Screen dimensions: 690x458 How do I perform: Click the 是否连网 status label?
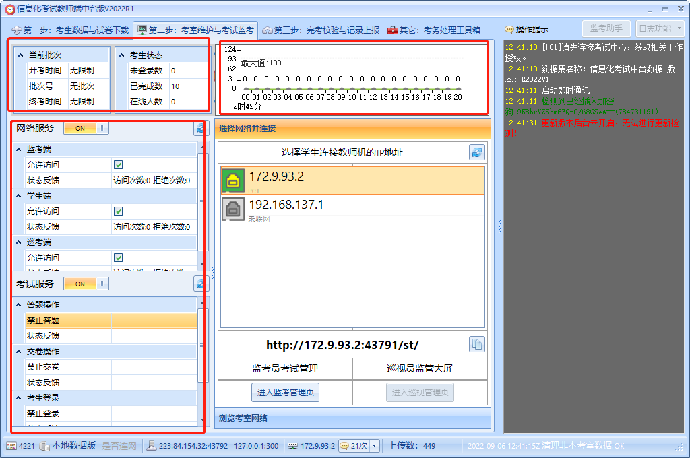coord(119,446)
